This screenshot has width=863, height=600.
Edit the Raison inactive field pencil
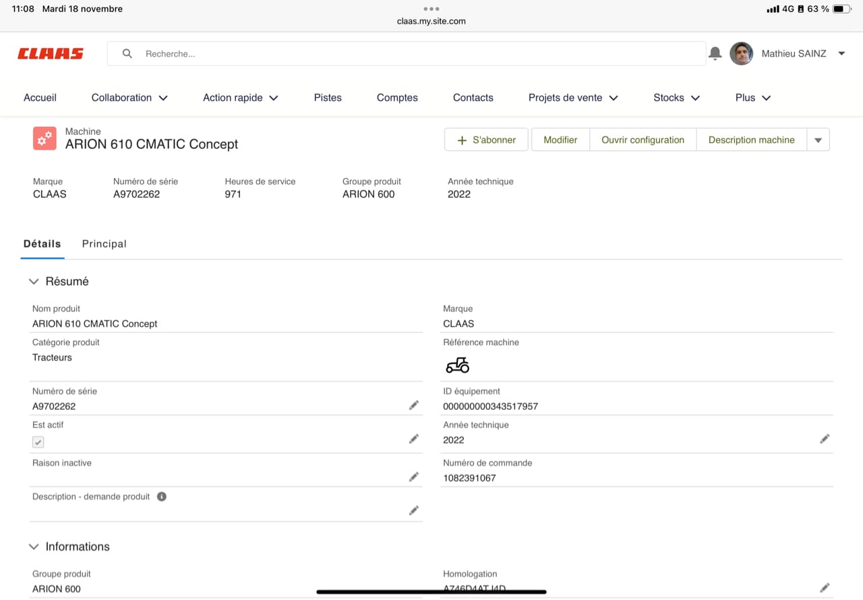coord(414,477)
